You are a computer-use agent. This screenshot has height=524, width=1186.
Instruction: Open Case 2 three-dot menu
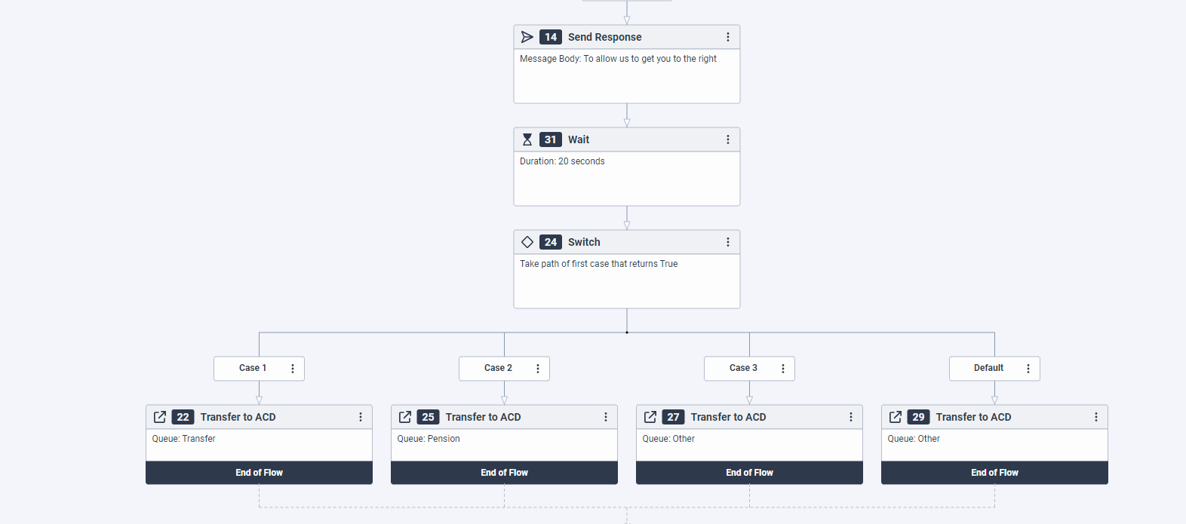click(x=538, y=369)
